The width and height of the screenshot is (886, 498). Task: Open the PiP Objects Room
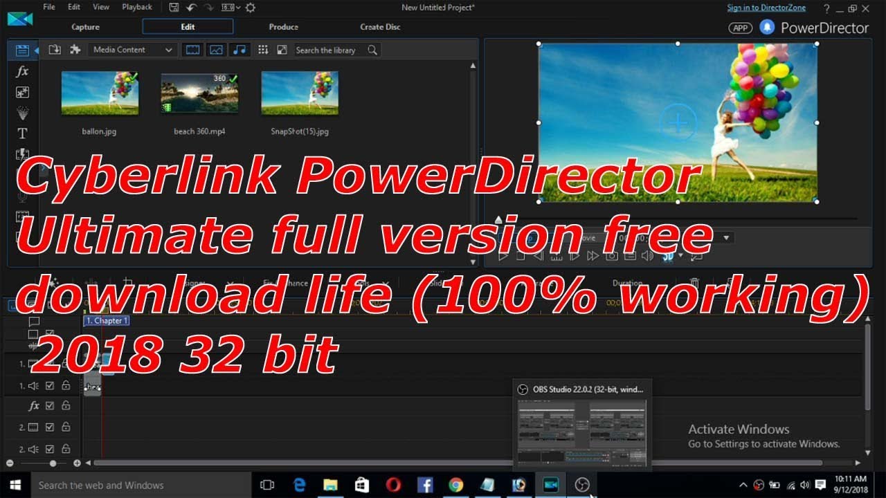[22, 92]
